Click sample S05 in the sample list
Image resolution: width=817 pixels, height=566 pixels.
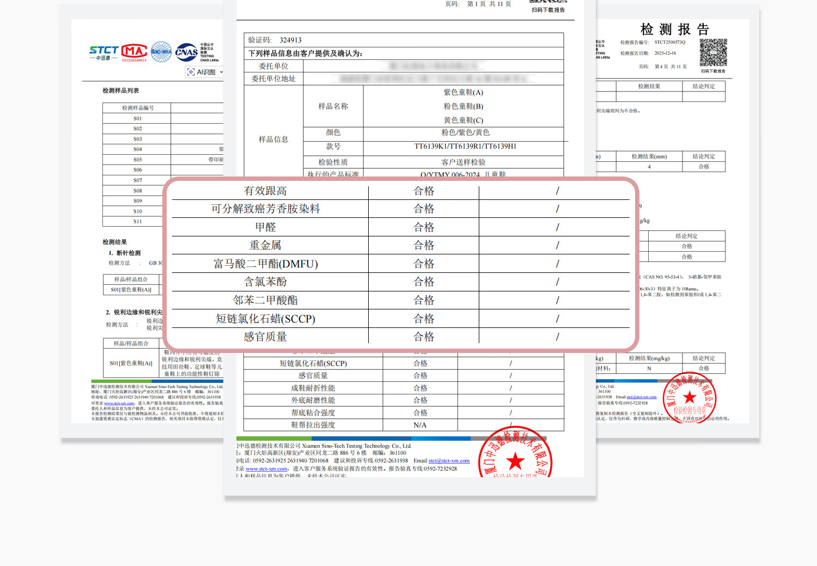pyautogui.click(x=138, y=160)
